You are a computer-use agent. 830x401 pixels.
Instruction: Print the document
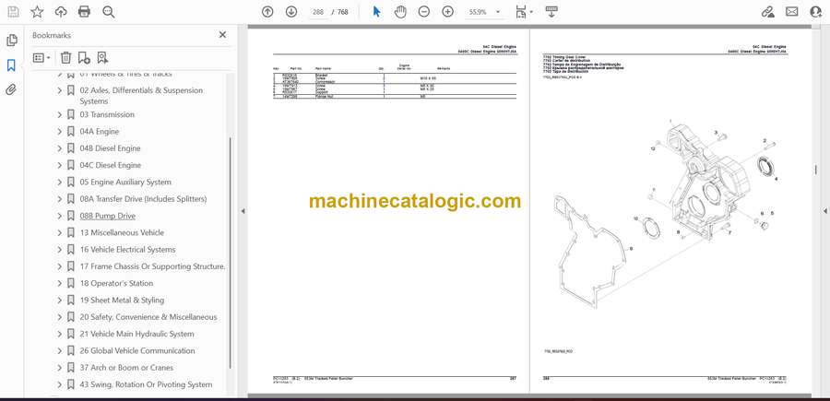[x=84, y=12]
